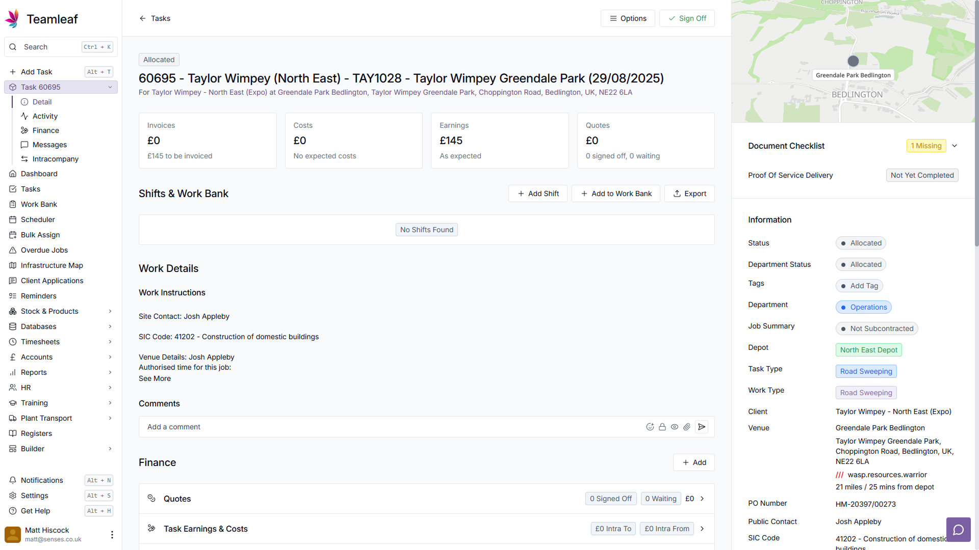Expand Builder menu
The width and height of the screenshot is (979, 550).
[x=110, y=449]
